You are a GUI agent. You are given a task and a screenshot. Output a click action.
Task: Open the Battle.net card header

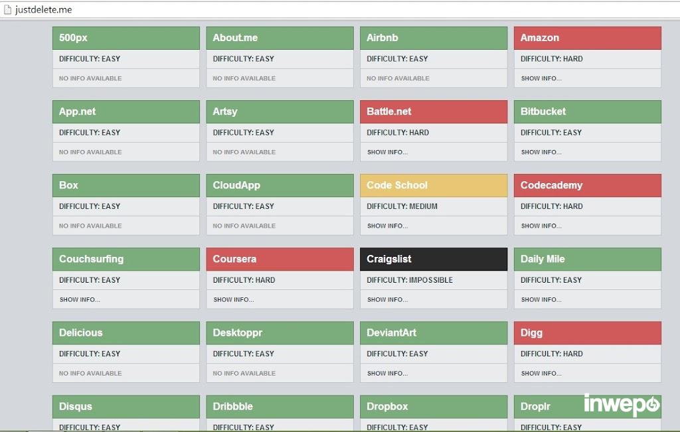(434, 111)
